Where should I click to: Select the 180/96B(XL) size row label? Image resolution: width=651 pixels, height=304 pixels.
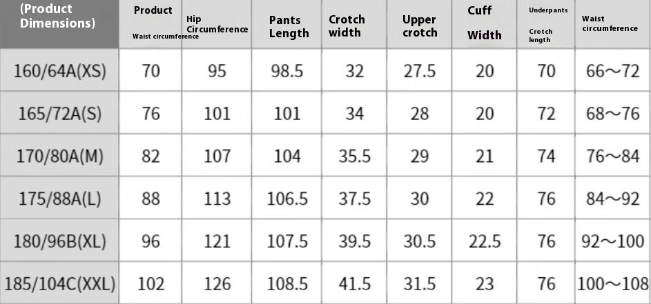click(x=59, y=241)
